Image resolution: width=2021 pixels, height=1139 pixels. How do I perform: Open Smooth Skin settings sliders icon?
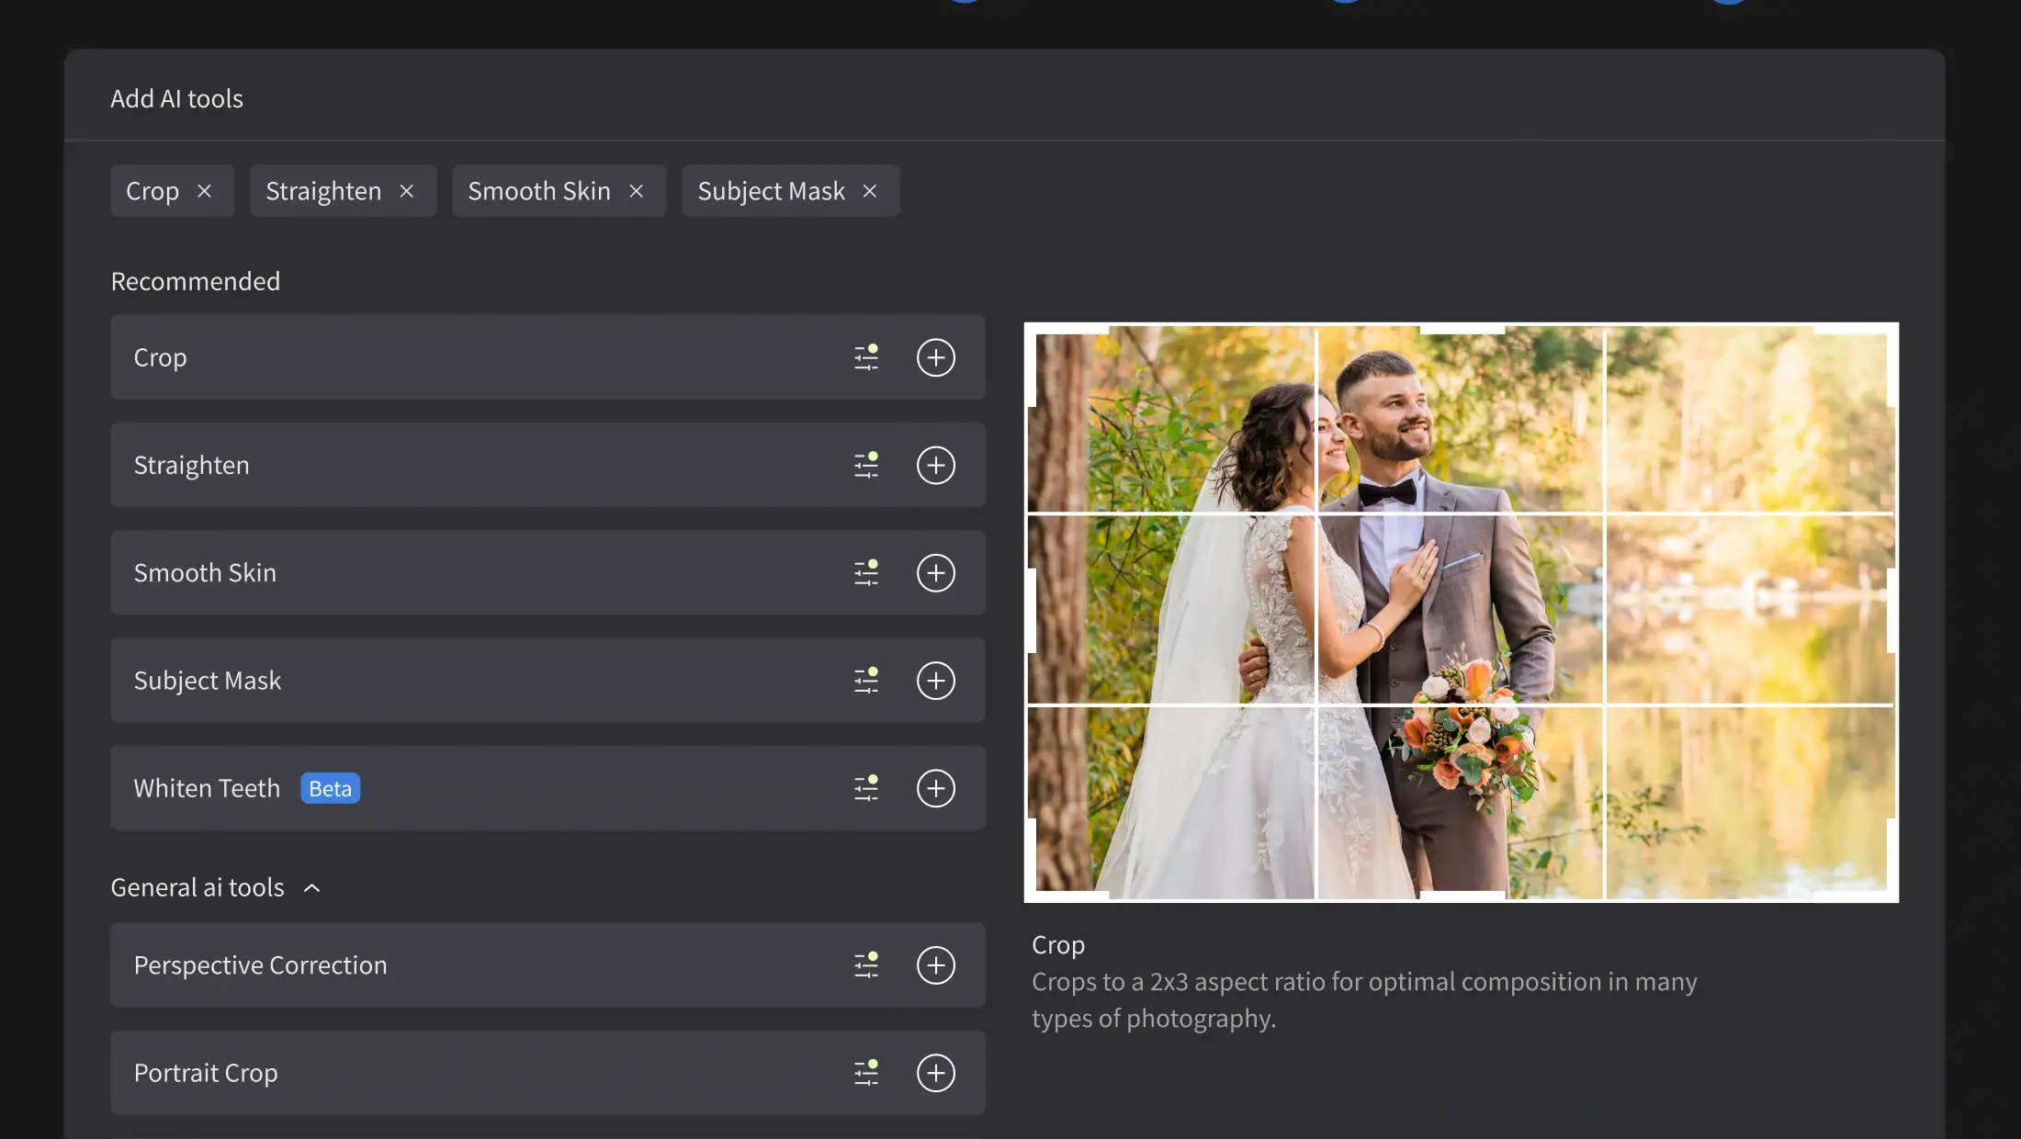tap(866, 572)
